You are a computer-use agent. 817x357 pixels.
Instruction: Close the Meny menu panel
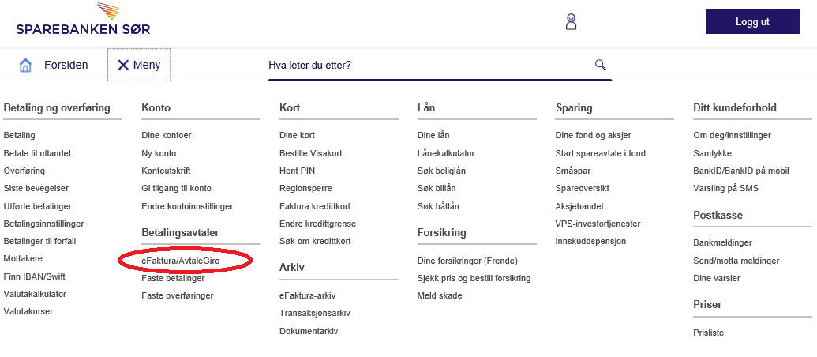139,65
